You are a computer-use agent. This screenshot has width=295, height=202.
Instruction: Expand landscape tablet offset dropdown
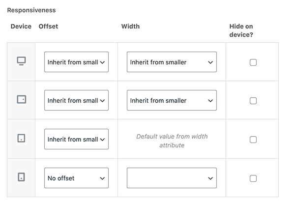point(76,100)
